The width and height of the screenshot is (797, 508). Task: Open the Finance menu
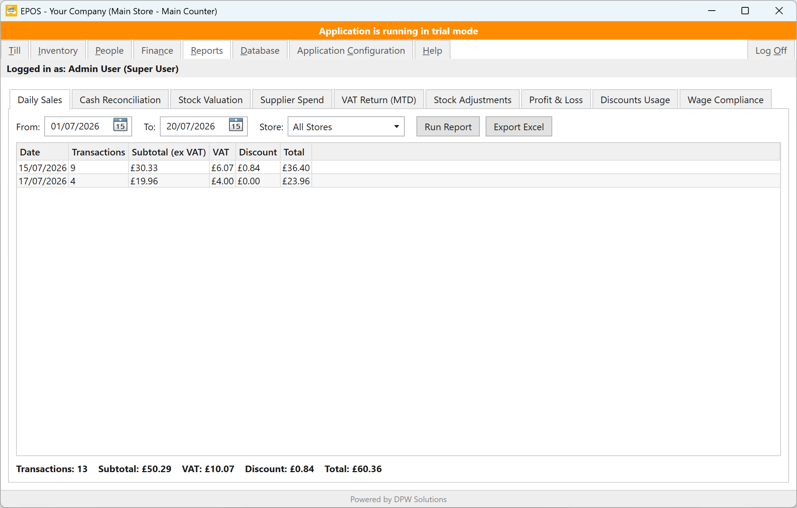coord(157,50)
